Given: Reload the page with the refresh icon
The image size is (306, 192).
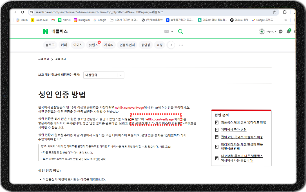Looking at the screenshot, I should (23, 12).
